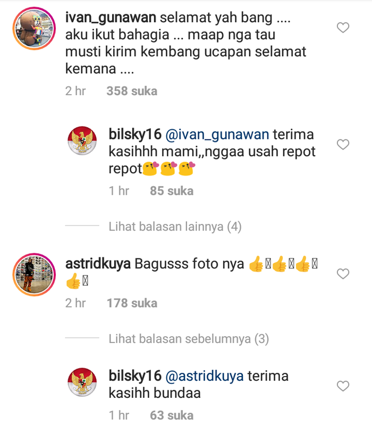372x434 pixels.
Task: Tap heart on bilsky16's reply to astridkuya
Action: [x=343, y=386]
